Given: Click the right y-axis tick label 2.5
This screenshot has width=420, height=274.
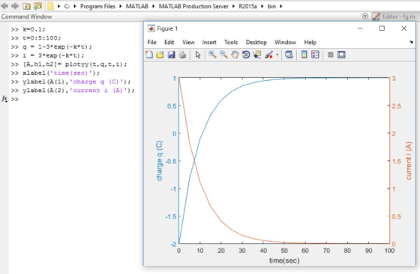Looking at the screenshot, I should coord(397,106).
